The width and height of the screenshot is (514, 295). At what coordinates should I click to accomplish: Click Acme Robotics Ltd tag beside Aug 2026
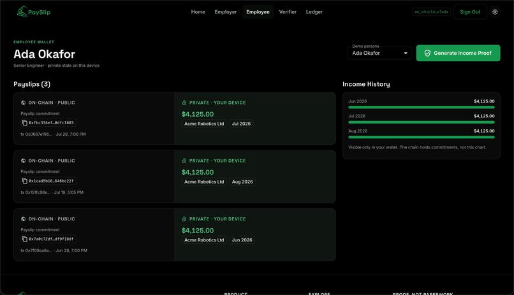(x=204, y=182)
